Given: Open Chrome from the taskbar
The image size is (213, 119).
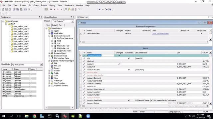Looking at the screenshot, I should (x=34, y=116).
